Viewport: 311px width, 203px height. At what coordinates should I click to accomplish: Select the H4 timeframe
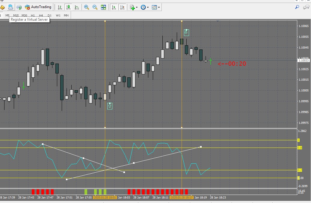click(41, 15)
